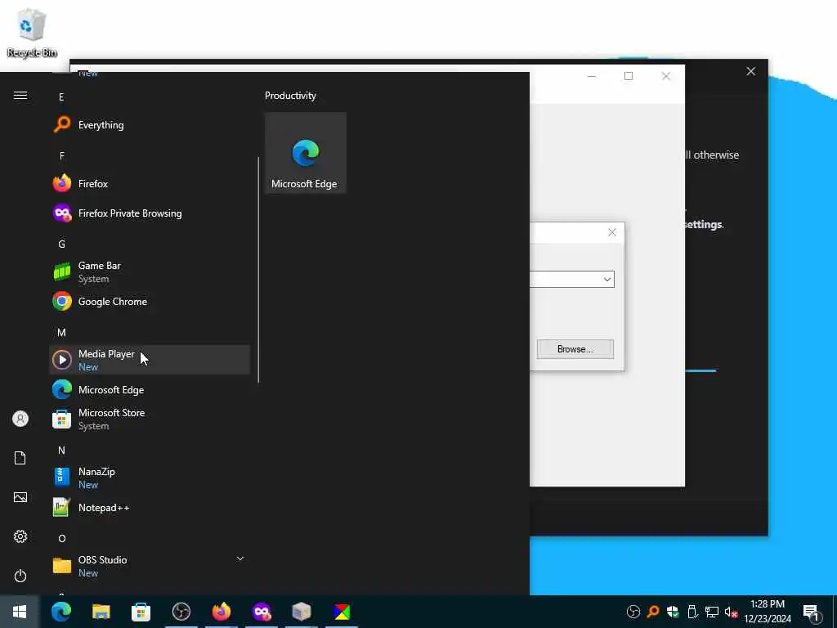Open Microsoft Store from the app list
Viewport: 837px width, 628px height.
150,419
